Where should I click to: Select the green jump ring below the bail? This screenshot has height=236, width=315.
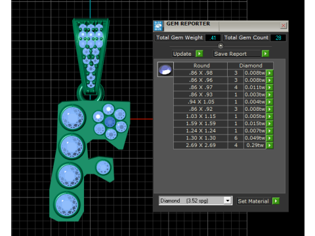(91, 93)
